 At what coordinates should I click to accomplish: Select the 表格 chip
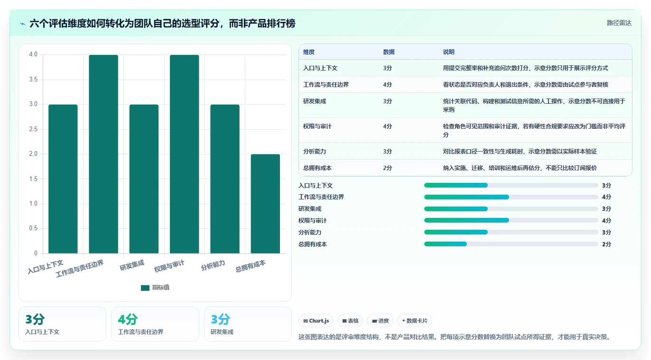pos(350,321)
